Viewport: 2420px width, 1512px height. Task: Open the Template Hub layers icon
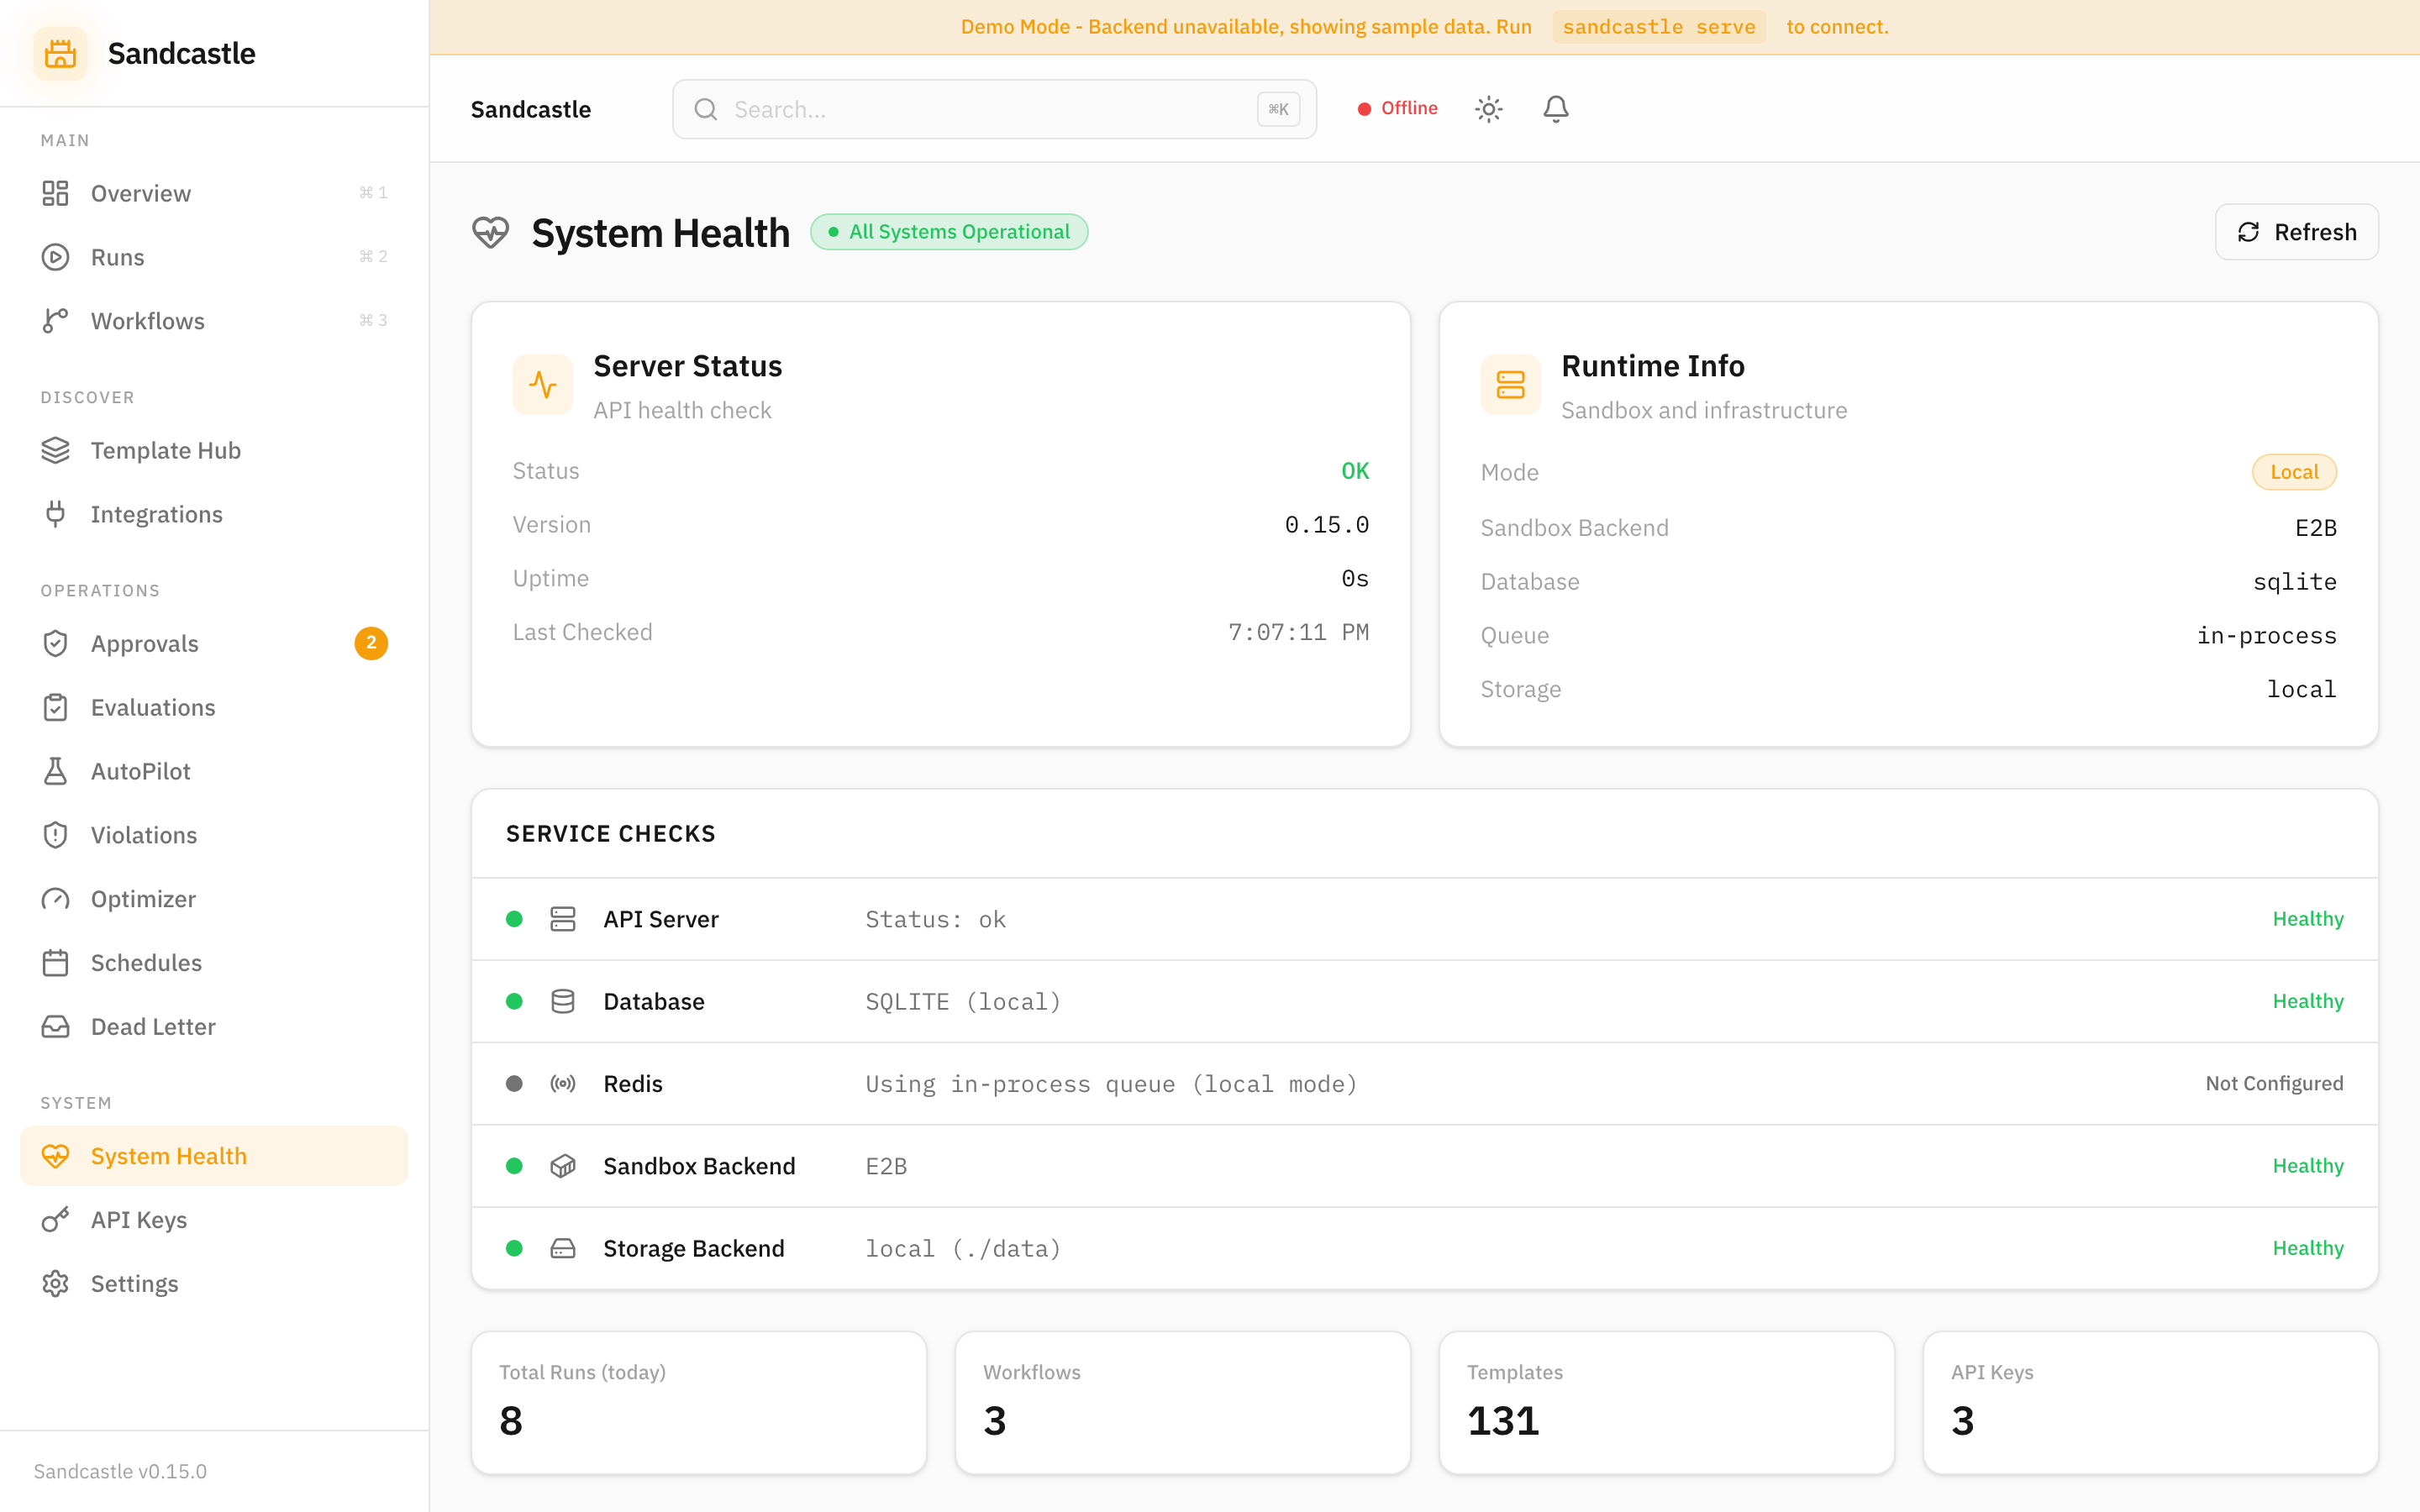point(55,450)
